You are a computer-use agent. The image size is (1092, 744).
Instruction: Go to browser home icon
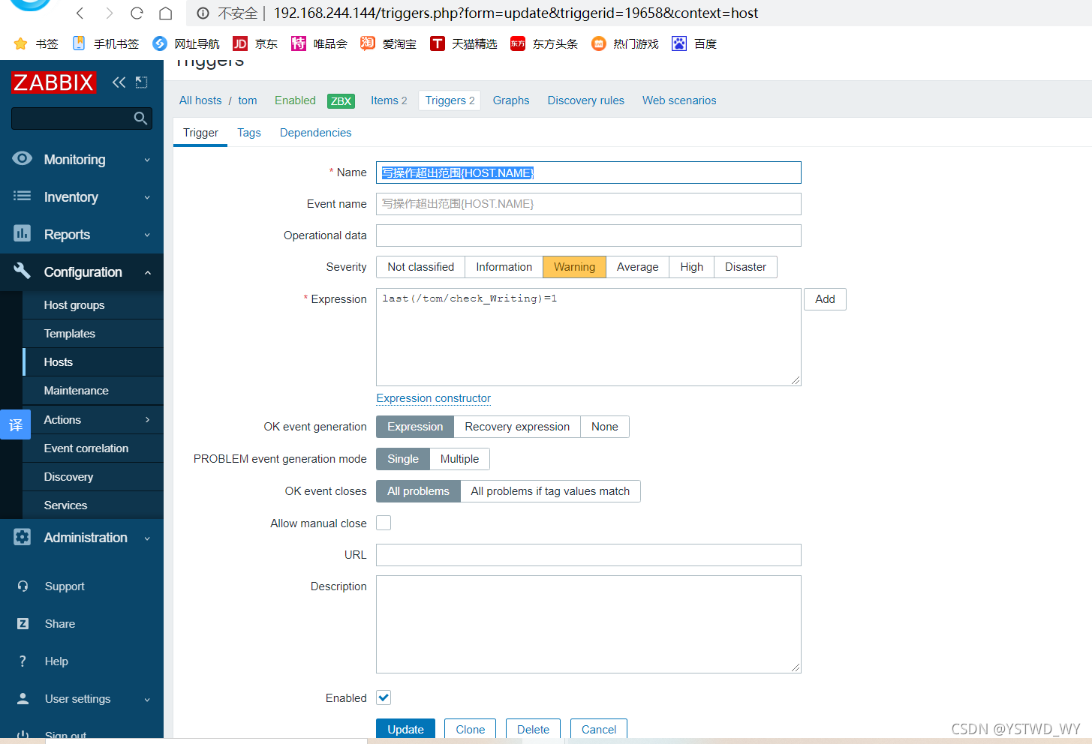[x=166, y=13]
